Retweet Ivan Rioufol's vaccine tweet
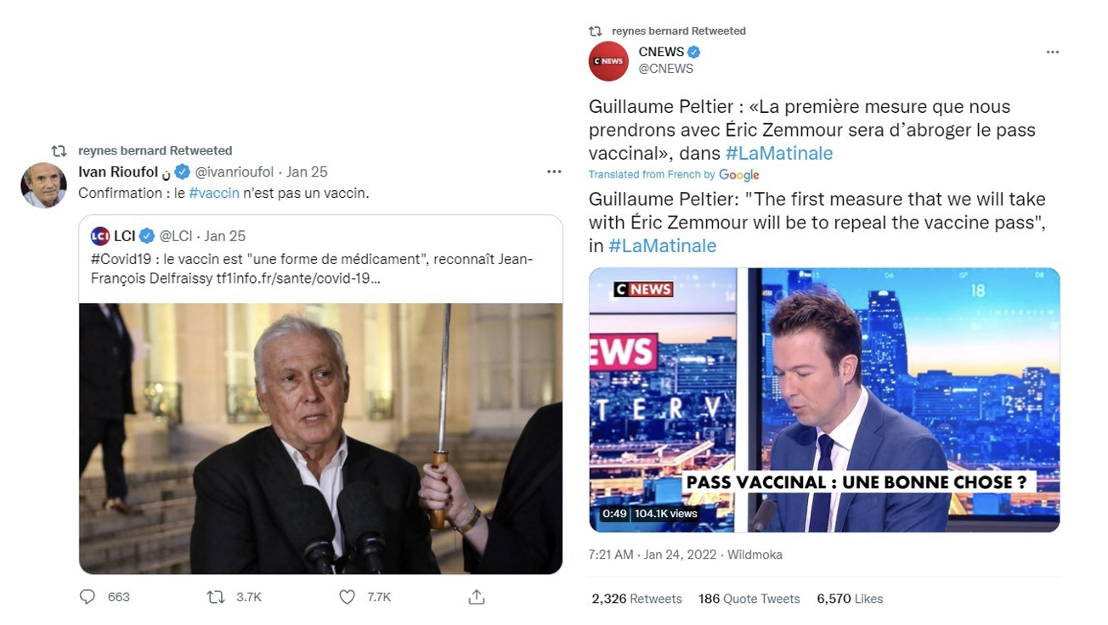The width and height of the screenshot is (1108, 625). [x=217, y=597]
